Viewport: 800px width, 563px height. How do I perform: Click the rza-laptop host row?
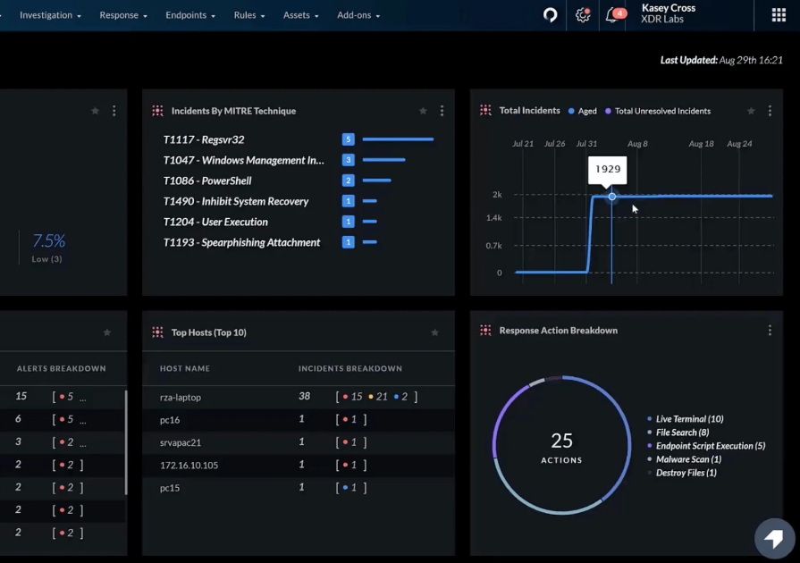[299, 397]
